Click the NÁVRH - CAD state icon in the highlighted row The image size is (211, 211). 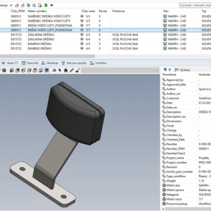[165, 30]
